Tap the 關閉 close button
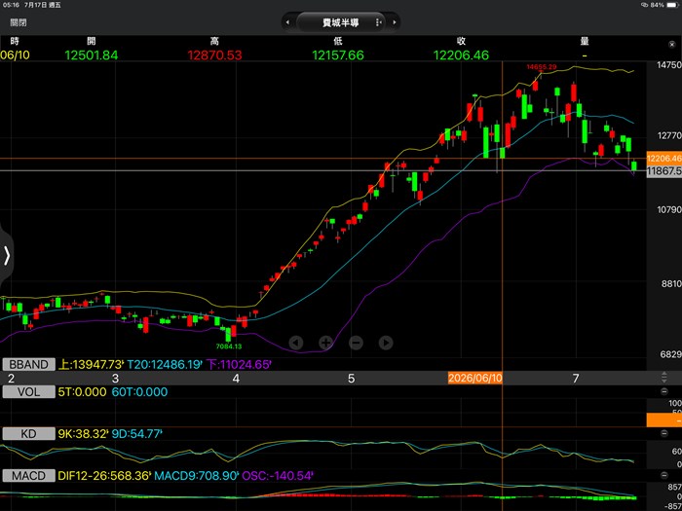 (x=19, y=22)
